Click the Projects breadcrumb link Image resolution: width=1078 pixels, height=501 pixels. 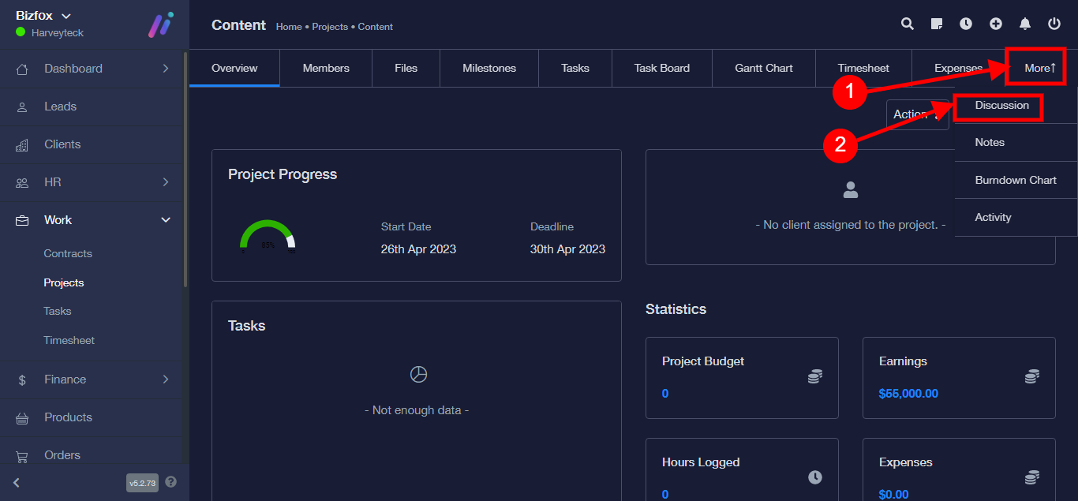[x=329, y=27]
